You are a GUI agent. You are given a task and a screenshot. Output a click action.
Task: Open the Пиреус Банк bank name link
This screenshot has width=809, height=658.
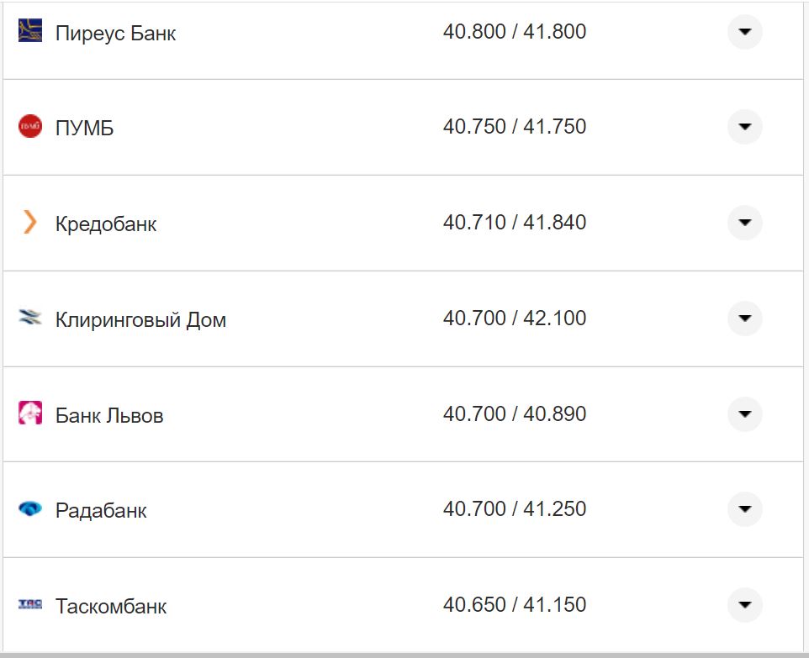(115, 34)
